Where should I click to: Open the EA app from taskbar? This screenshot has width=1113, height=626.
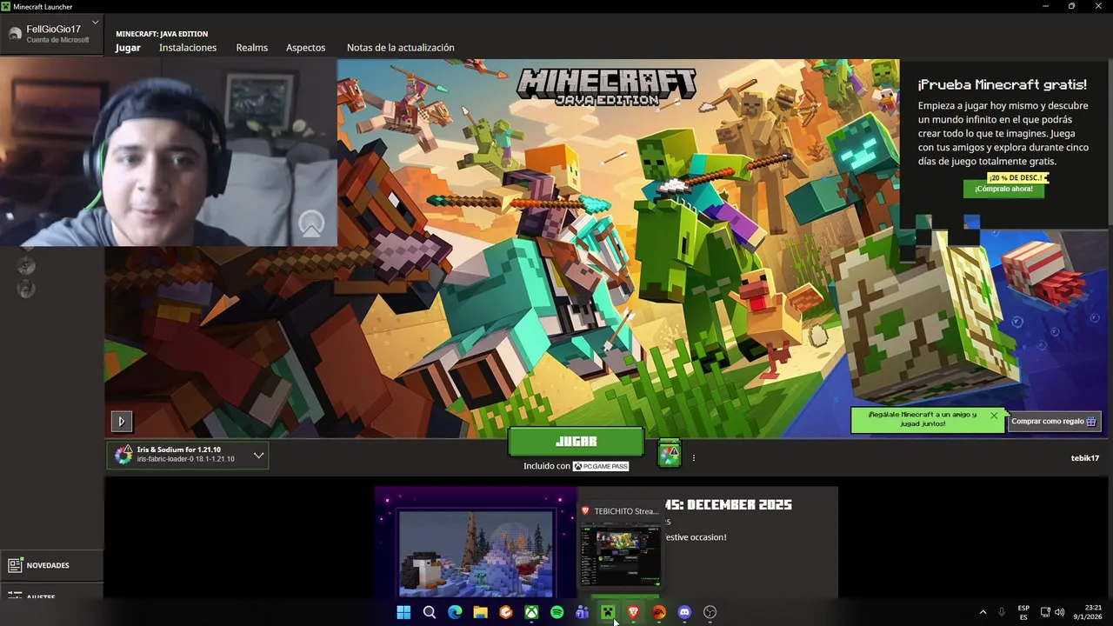point(658,612)
